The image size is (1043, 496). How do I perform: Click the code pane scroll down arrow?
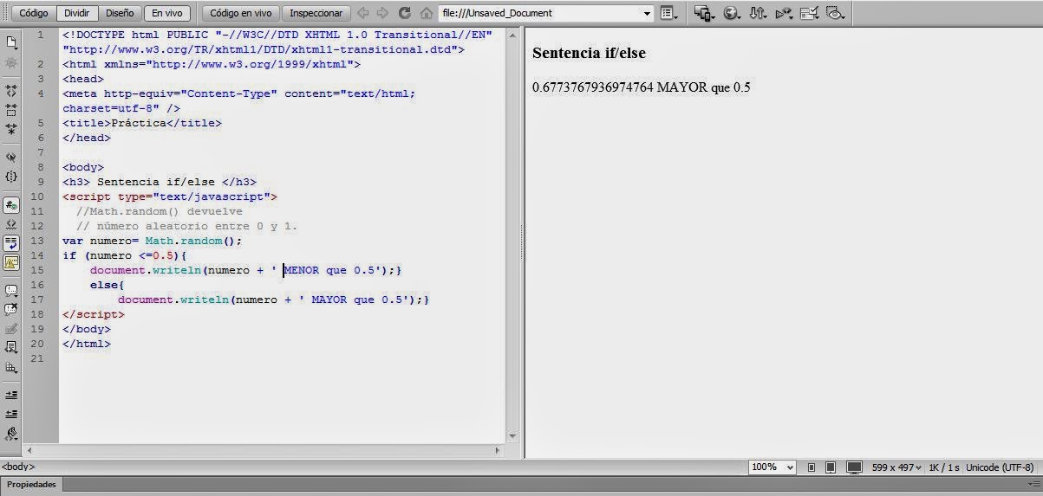click(512, 437)
